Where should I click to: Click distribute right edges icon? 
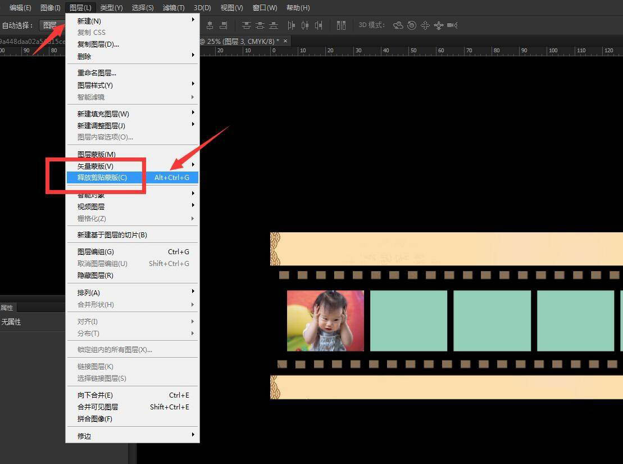[x=319, y=25]
